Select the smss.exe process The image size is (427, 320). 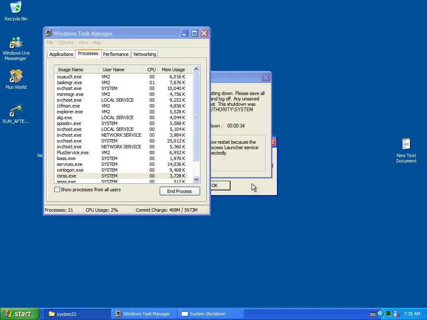tap(122, 181)
